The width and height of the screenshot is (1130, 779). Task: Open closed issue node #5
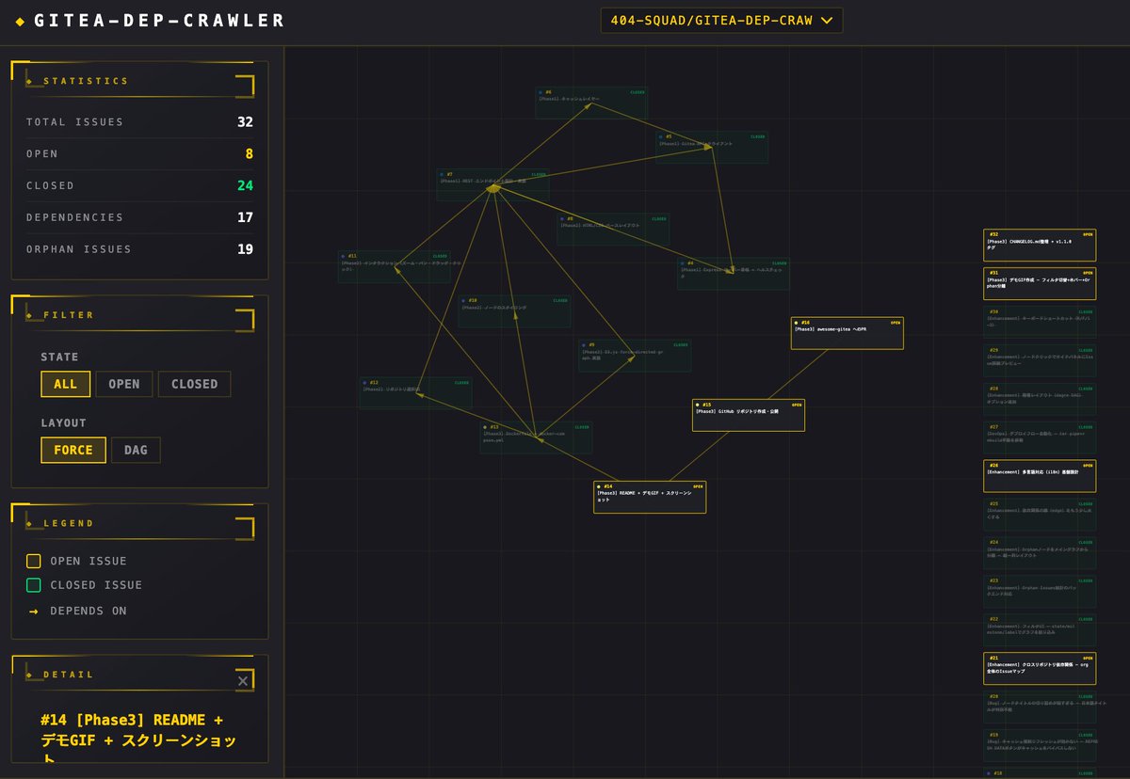[x=712, y=147]
